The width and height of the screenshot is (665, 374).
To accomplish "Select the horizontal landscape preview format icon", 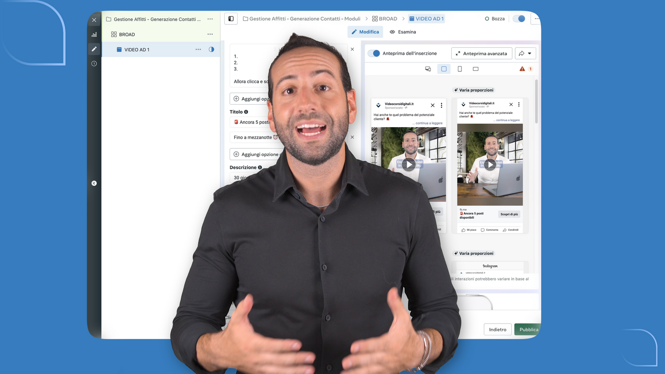I will [x=476, y=69].
